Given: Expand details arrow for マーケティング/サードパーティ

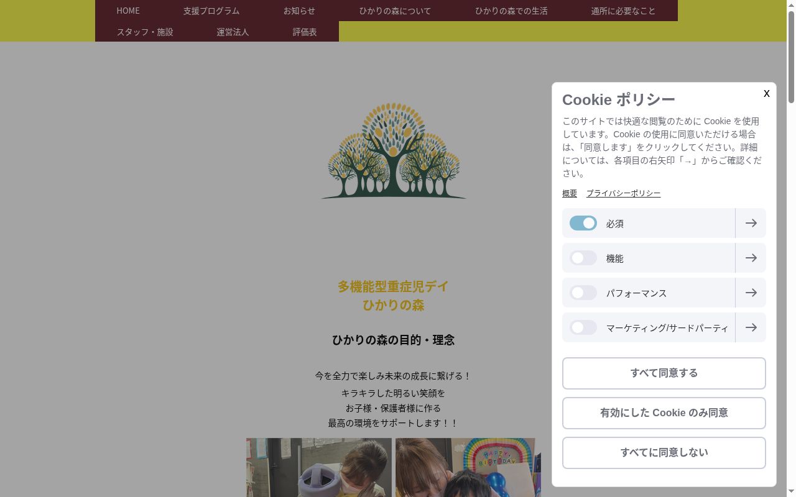Looking at the screenshot, I should tap(751, 327).
